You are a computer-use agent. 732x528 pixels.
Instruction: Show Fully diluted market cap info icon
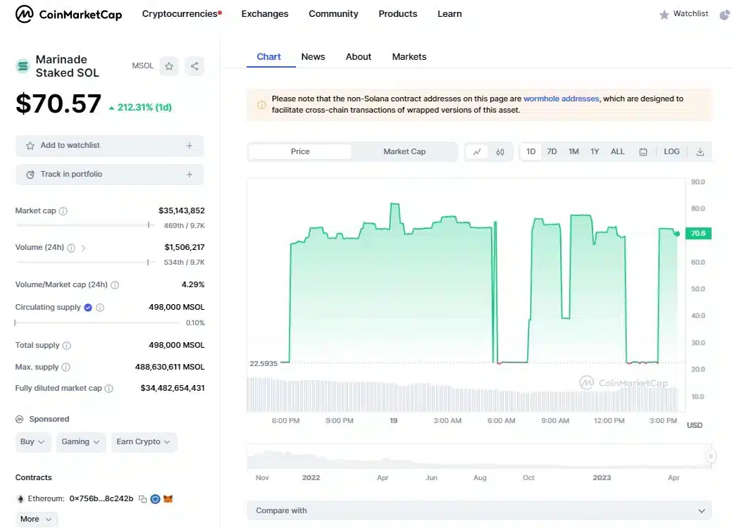pos(108,389)
